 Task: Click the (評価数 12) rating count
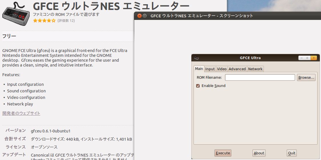[x=66, y=20]
